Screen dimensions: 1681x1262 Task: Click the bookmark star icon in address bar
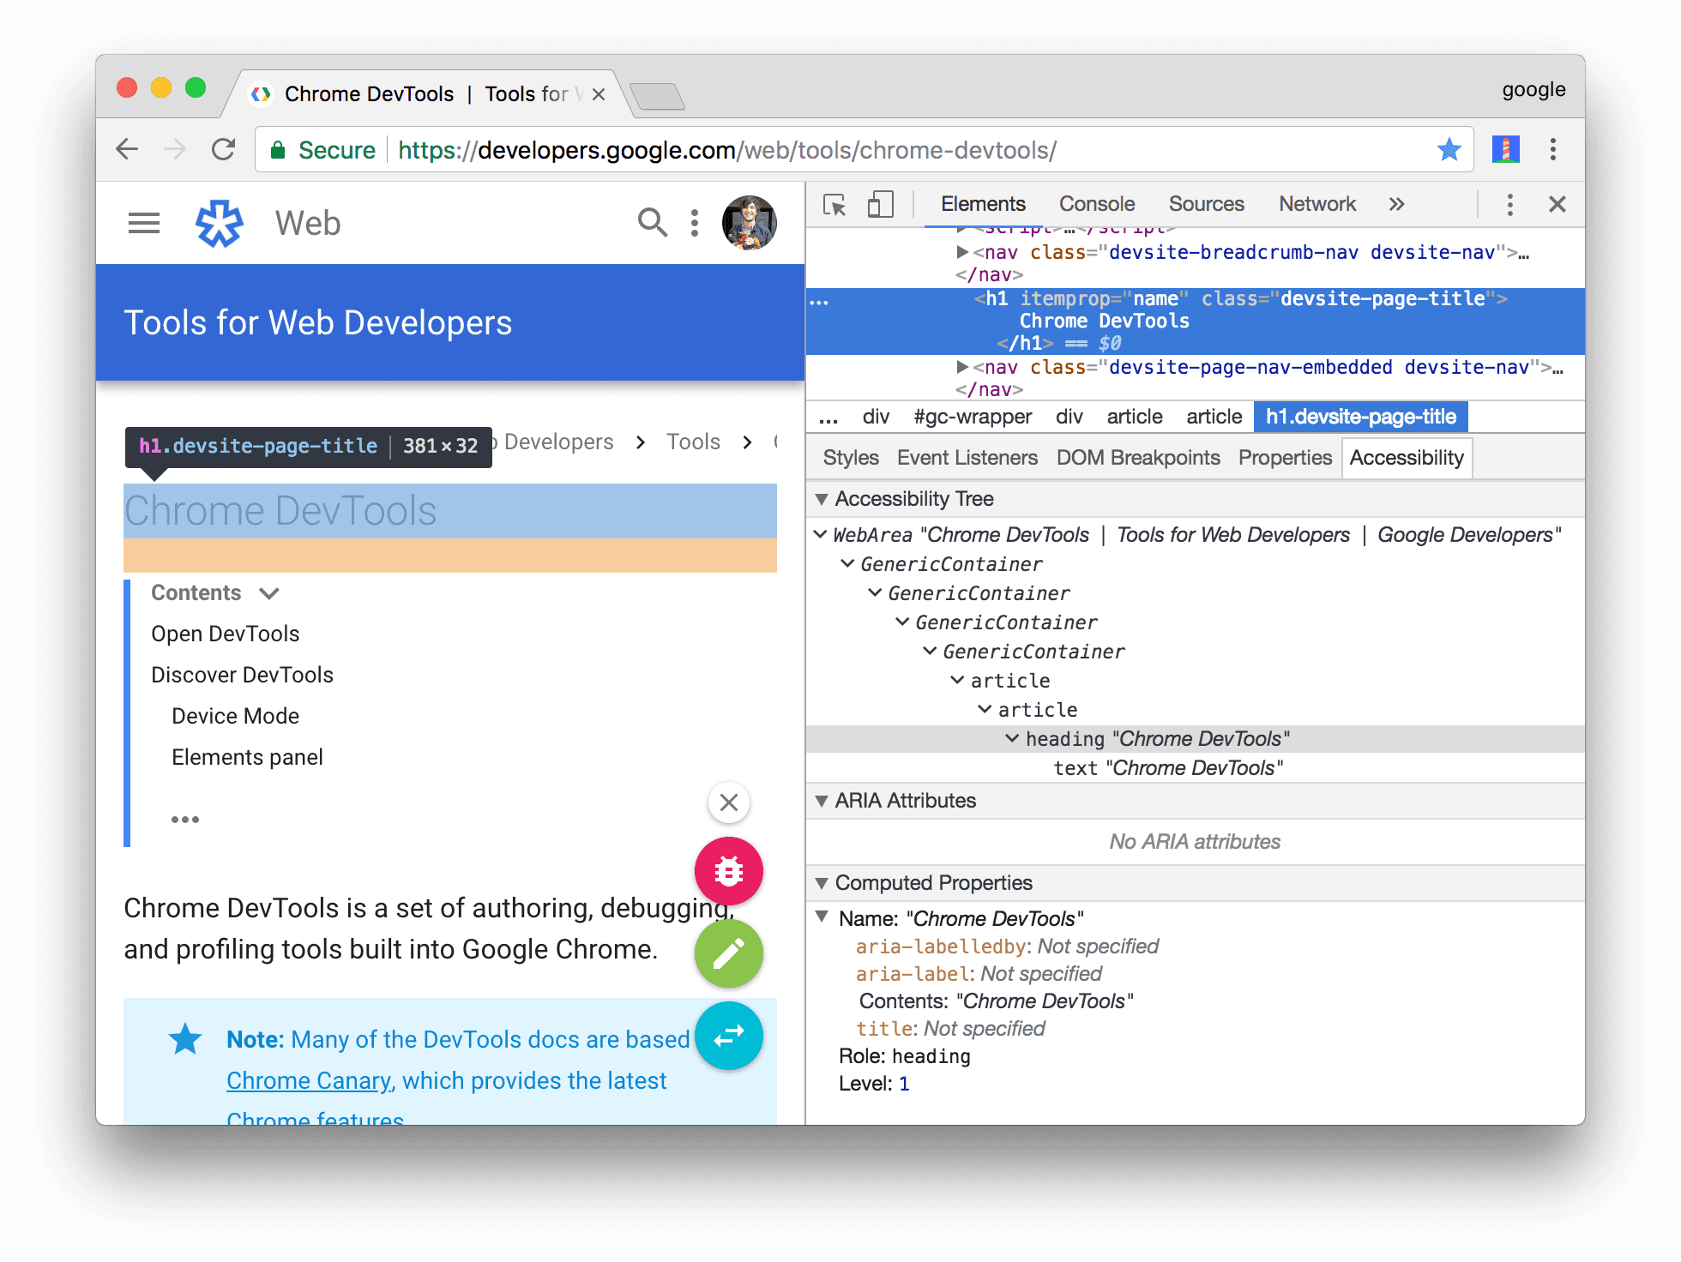(1450, 150)
